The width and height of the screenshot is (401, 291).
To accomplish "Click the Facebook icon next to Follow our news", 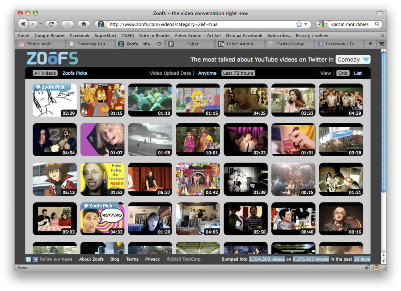I will 35,259.
